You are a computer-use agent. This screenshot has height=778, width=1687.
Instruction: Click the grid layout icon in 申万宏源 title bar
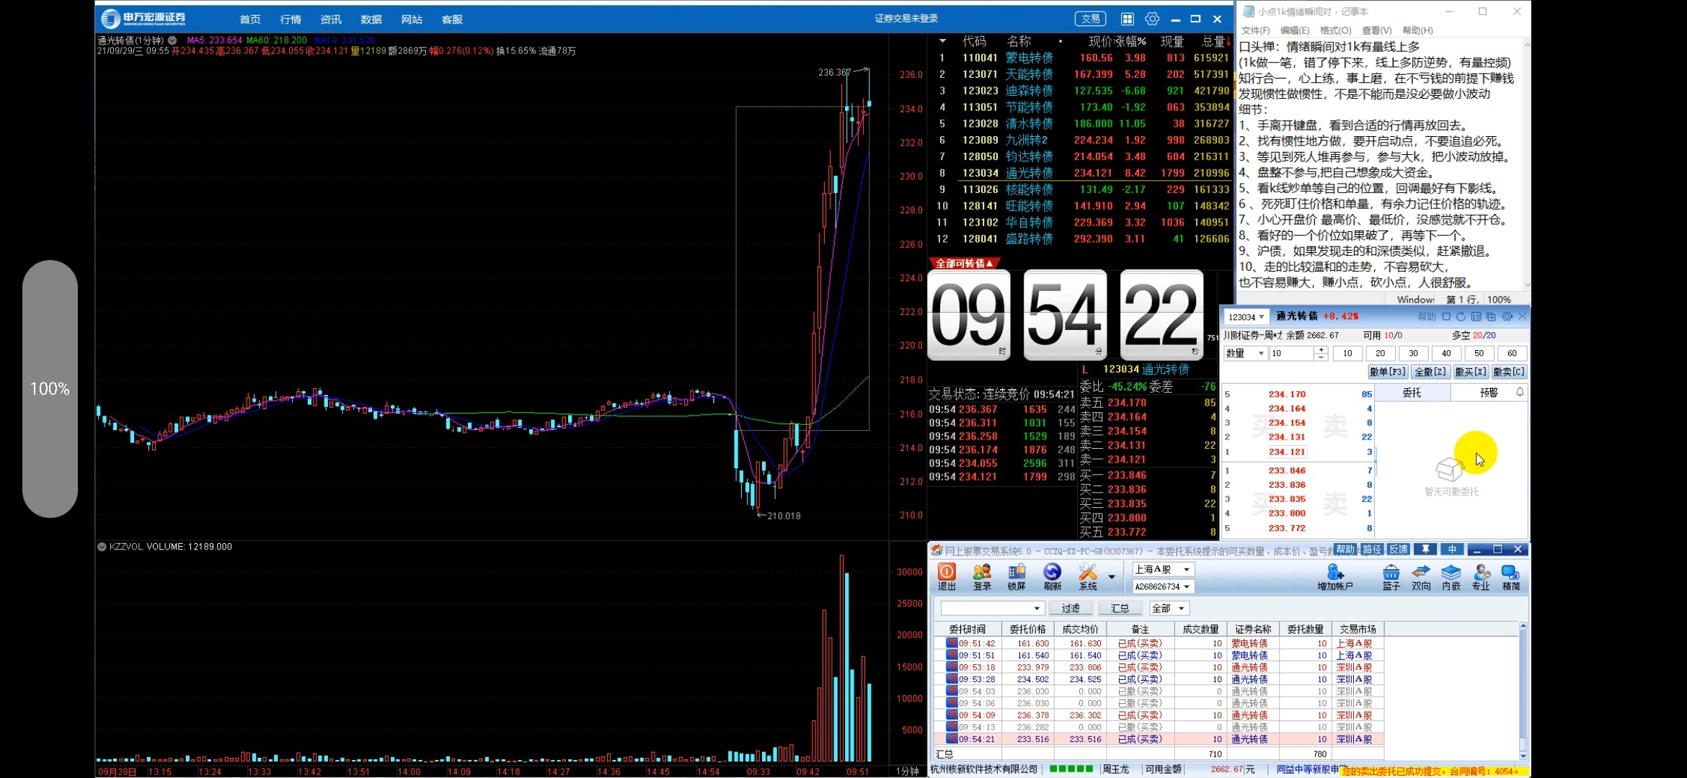point(1128,19)
